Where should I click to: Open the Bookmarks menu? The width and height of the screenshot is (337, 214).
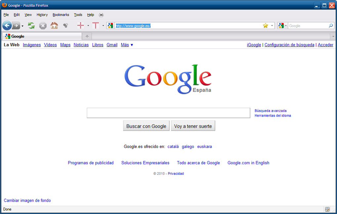[x=61, y=15]
